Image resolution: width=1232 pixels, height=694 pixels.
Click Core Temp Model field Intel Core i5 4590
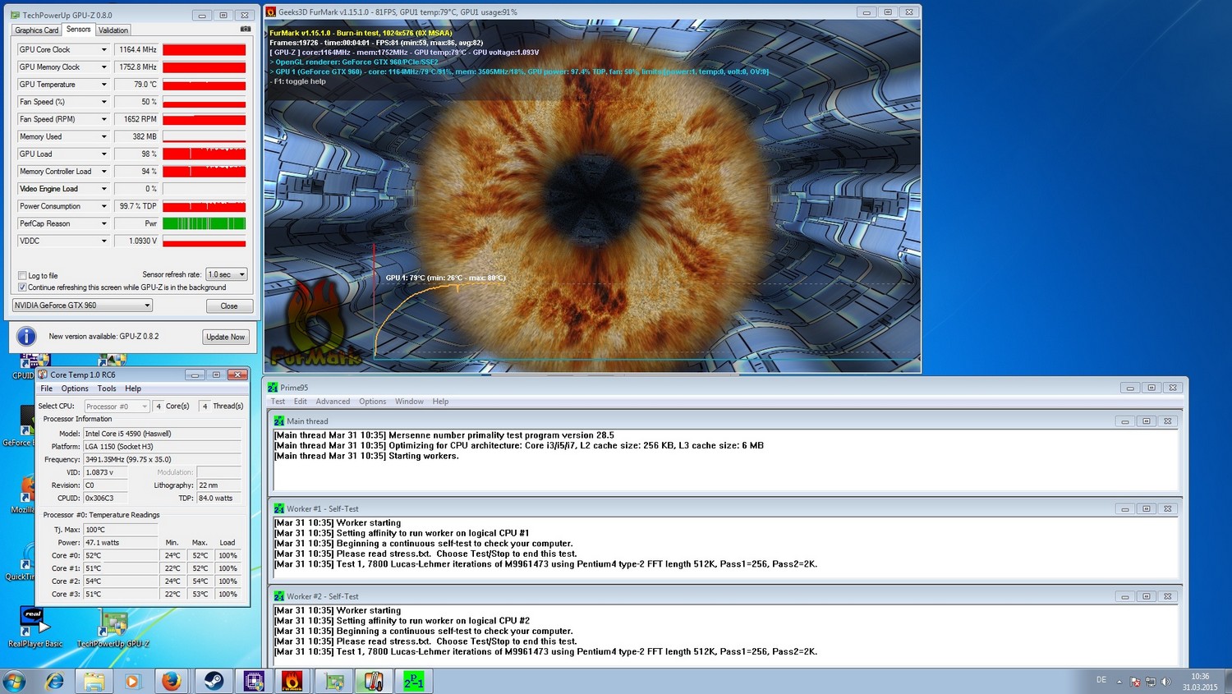pyautogui.click(x=163, y=434)
